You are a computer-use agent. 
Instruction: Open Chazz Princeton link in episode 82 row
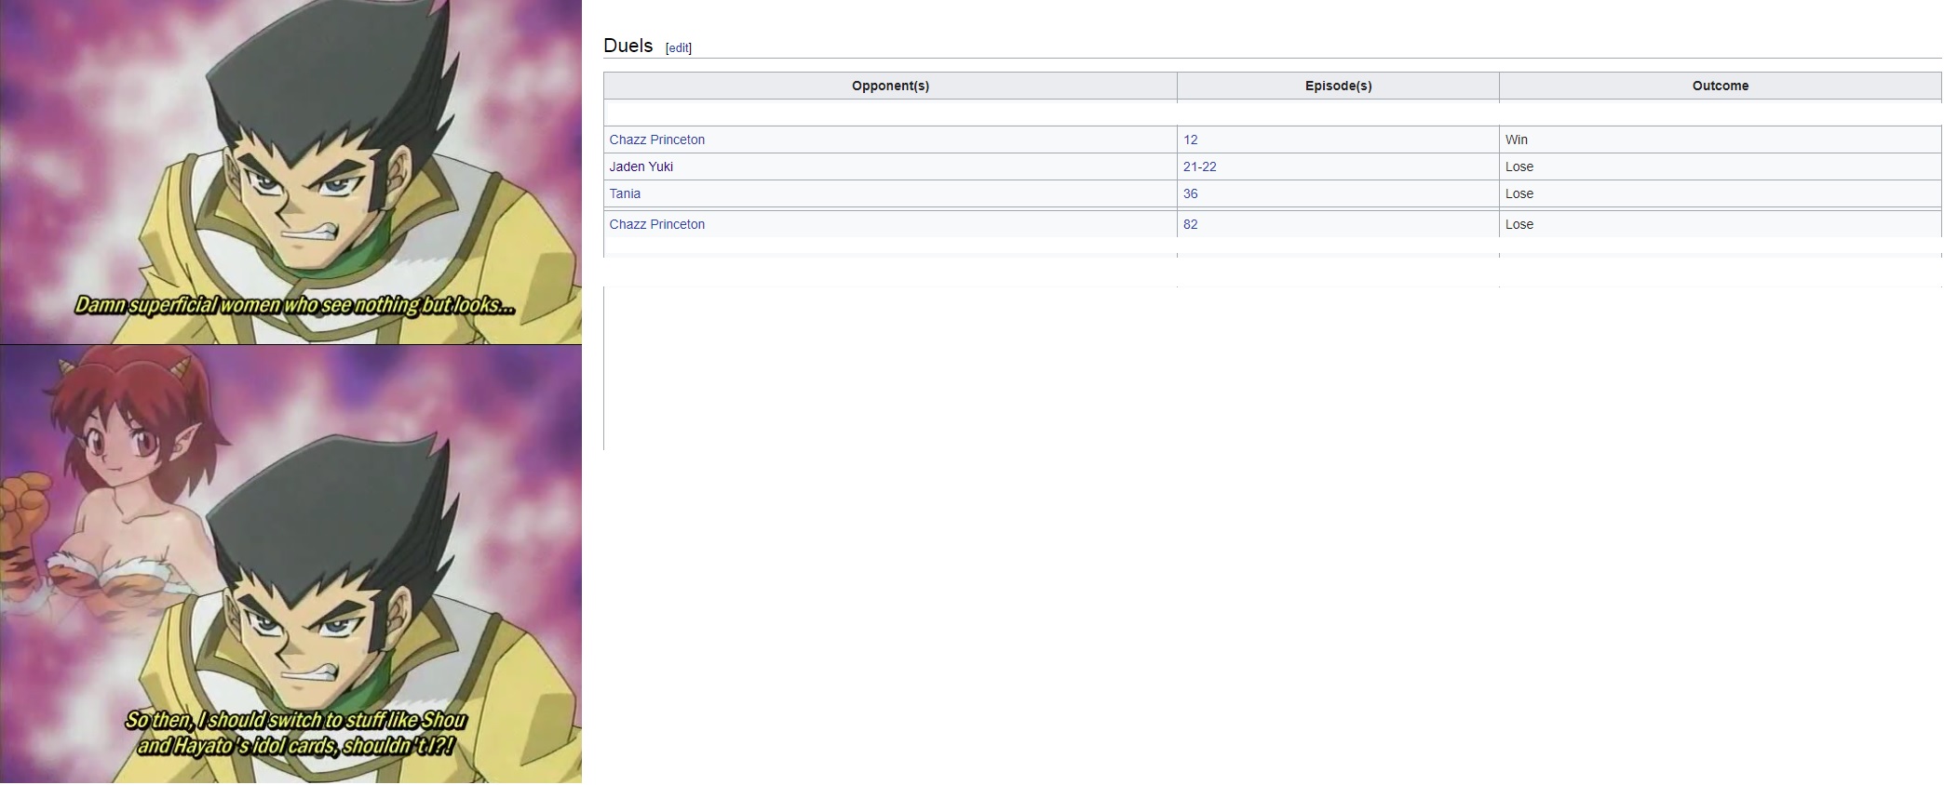[657, 224]
